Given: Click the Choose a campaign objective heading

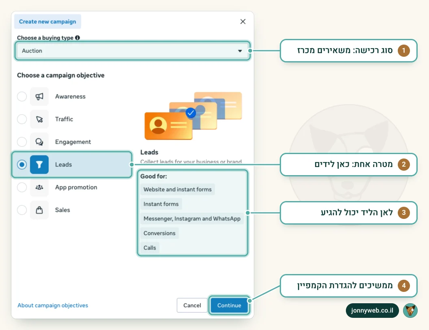Looking at the screenshot, I should [x=61, y=75].
